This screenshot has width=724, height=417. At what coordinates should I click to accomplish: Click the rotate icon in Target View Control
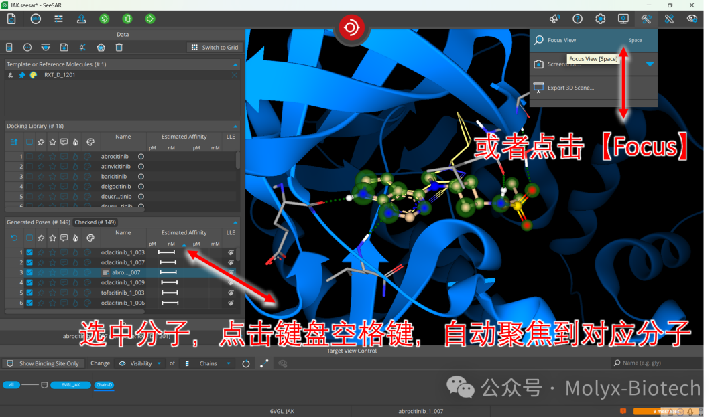tap(245, 363)
